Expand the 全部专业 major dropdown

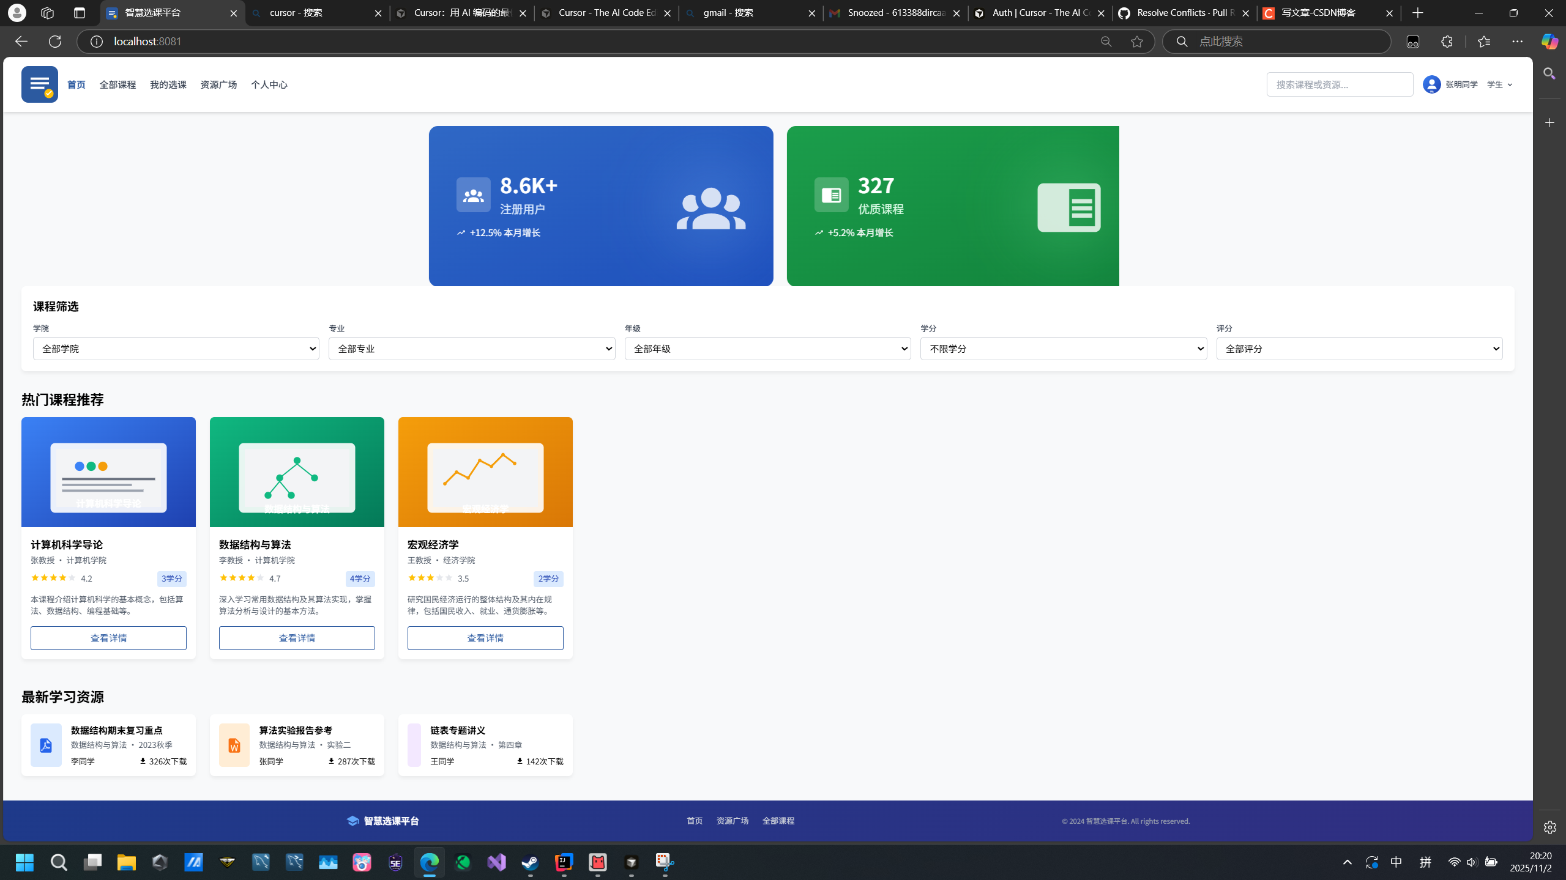click(471, 349)
